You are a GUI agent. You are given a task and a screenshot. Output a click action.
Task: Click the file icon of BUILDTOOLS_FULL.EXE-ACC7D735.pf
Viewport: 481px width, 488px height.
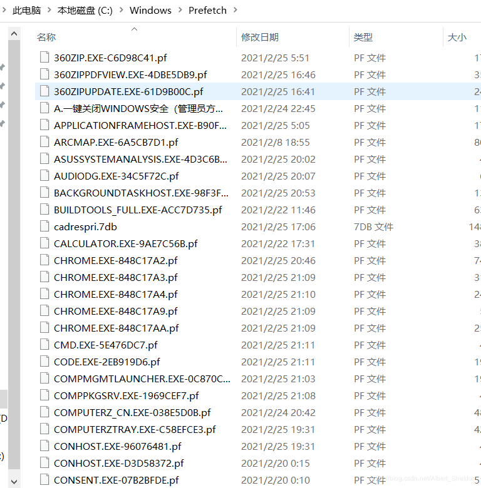pyautogui.click(x=44, y=209)
